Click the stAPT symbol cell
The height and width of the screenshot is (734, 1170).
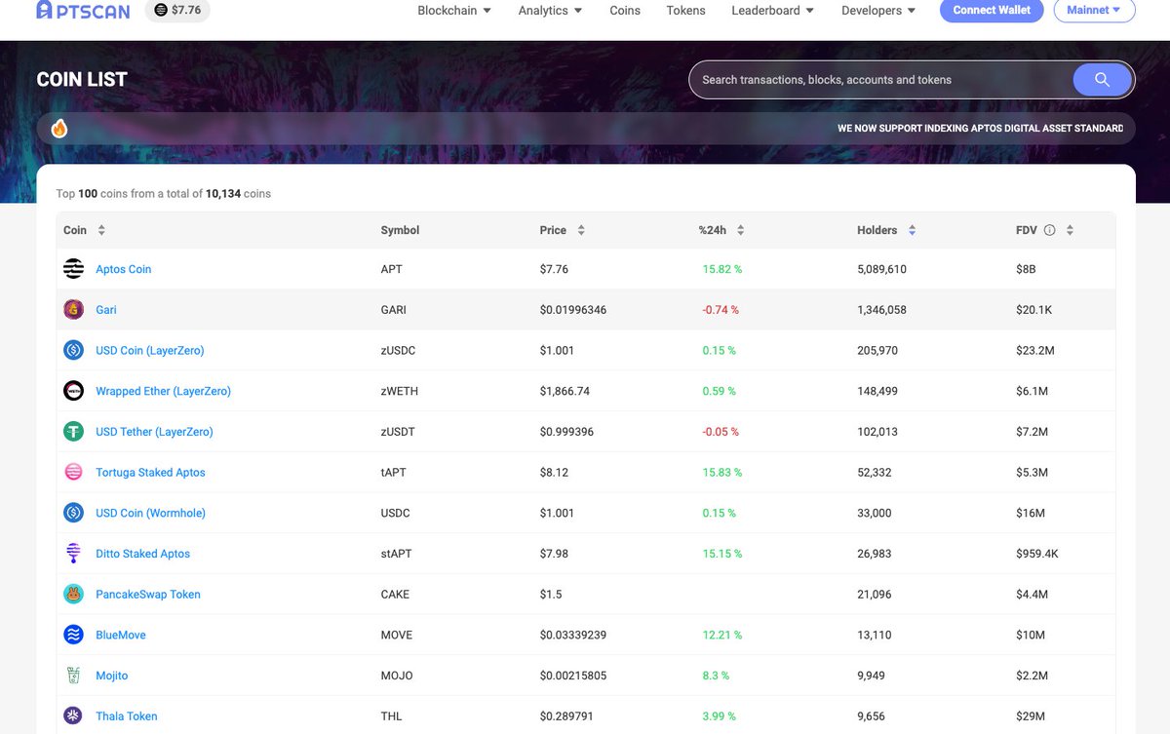396,554
